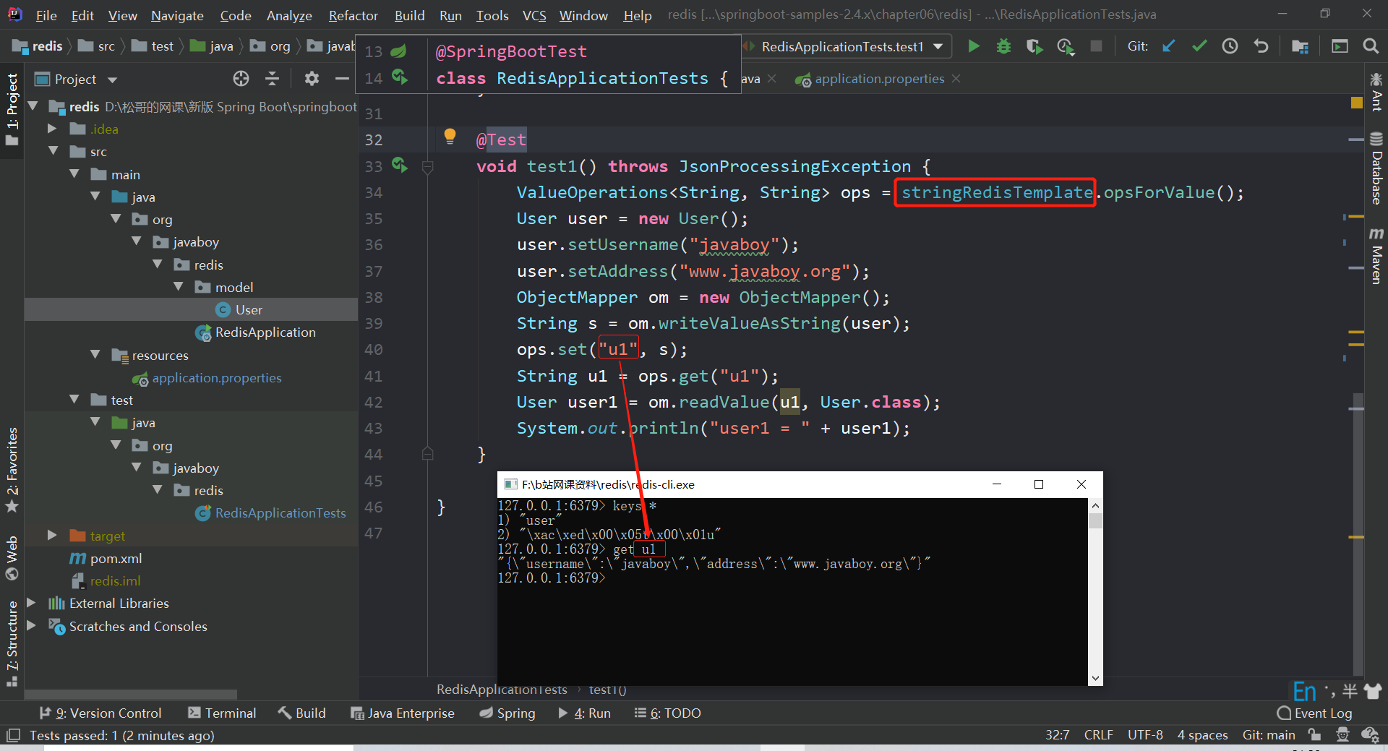
Task: Click CRLF line separator in status bar
Action: coord(1098,735)
